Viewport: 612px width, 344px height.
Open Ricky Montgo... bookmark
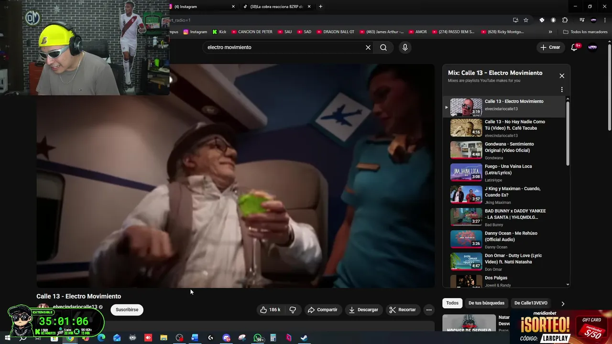click(x=502, y=32)
